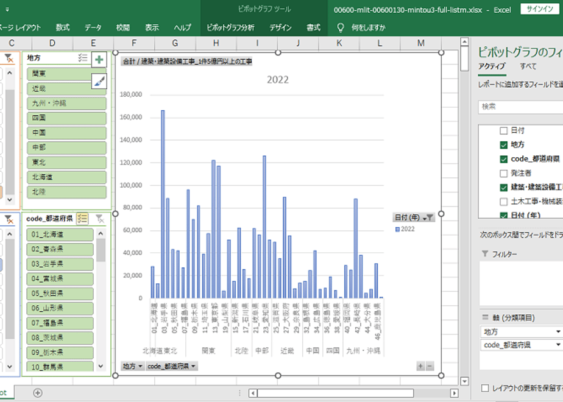Switch to アクティブ tab in field pane
The height and width of the screenshot is (402, 563).
pos(492,66)
